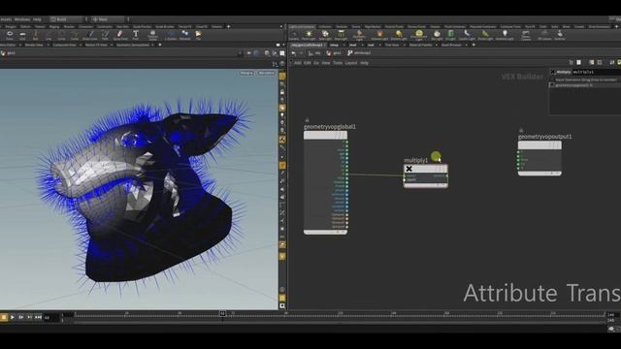Open the top Help menu
621x349 pixels.
click(x=37, y=19)
